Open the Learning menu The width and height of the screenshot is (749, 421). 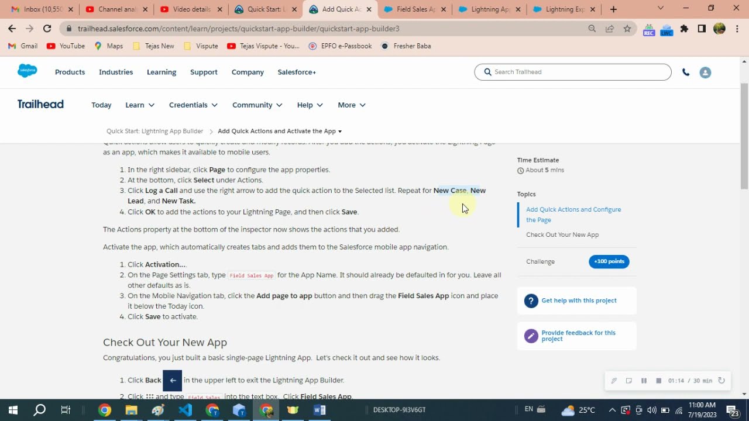[162, 73]
